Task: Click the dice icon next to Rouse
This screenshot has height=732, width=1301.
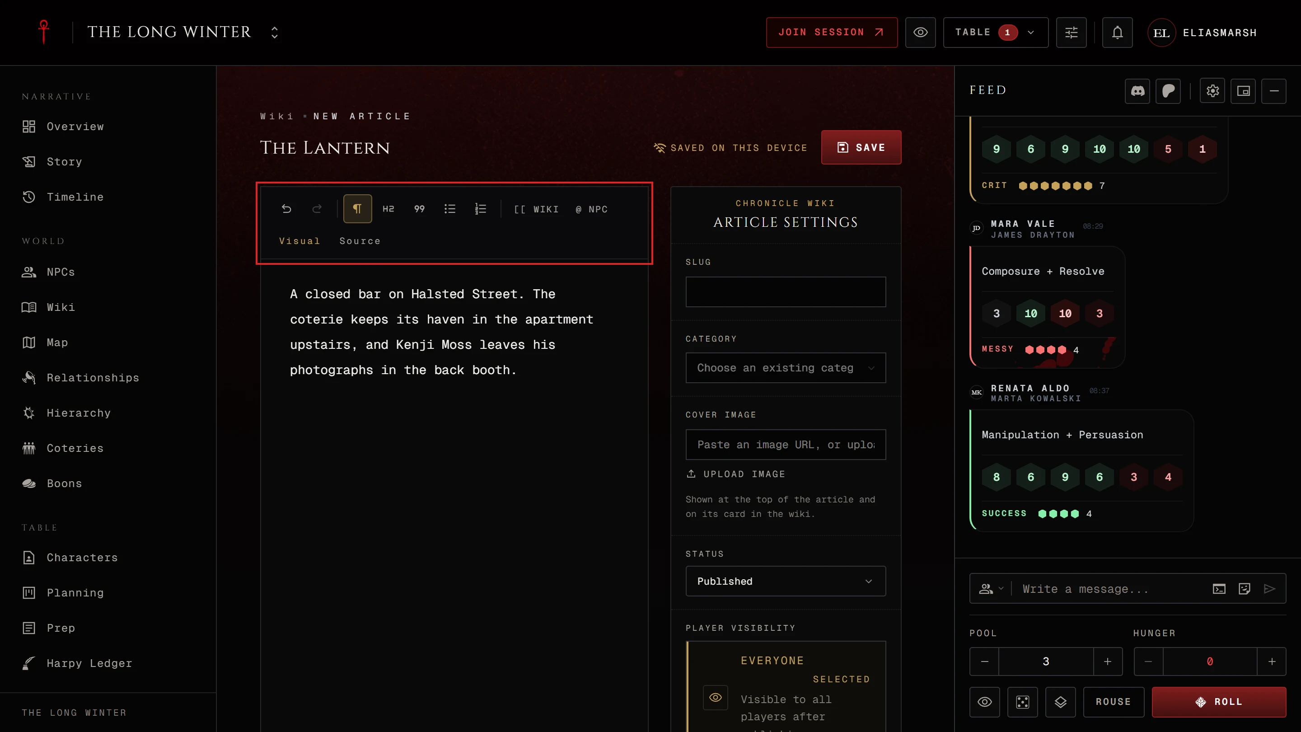Action: pos(1023,702)
